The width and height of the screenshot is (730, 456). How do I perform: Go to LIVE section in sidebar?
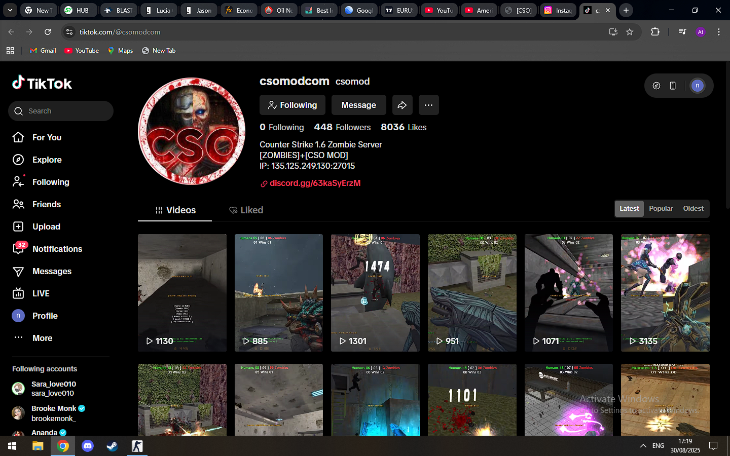pos(41,293)
